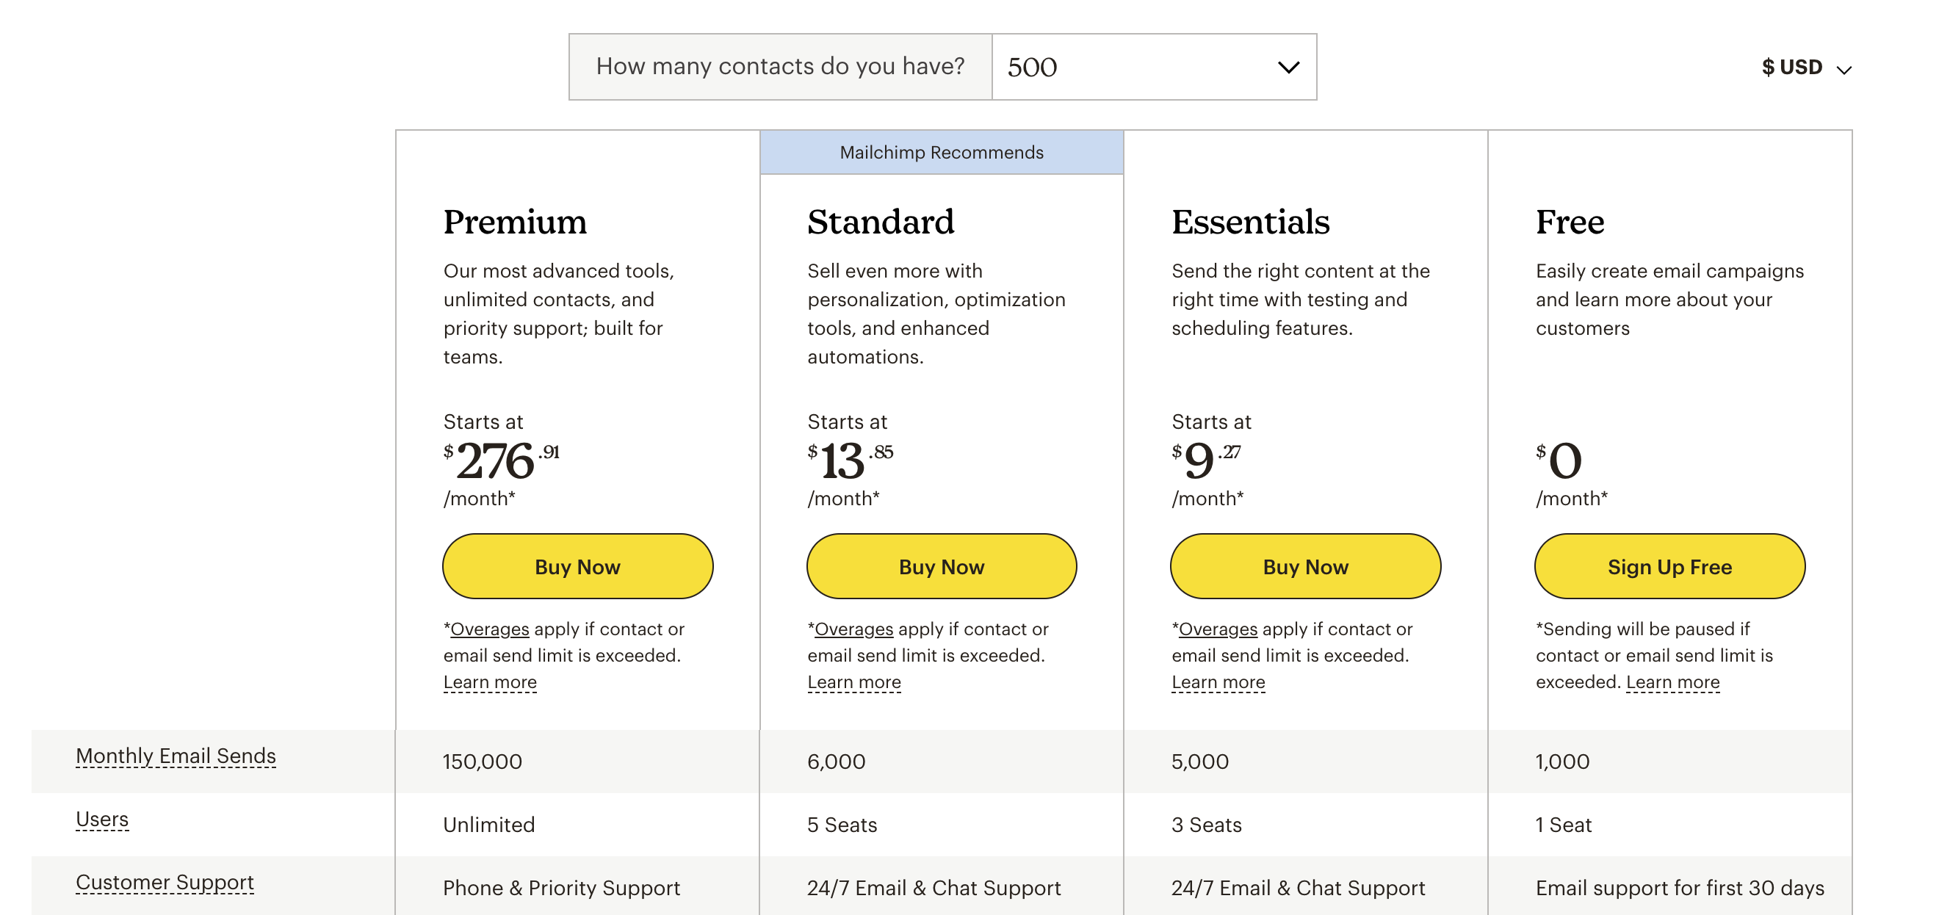Click Buy Now under the Standard plan
The height and width of the screenshot is (915, 1939).
point(941,566)
